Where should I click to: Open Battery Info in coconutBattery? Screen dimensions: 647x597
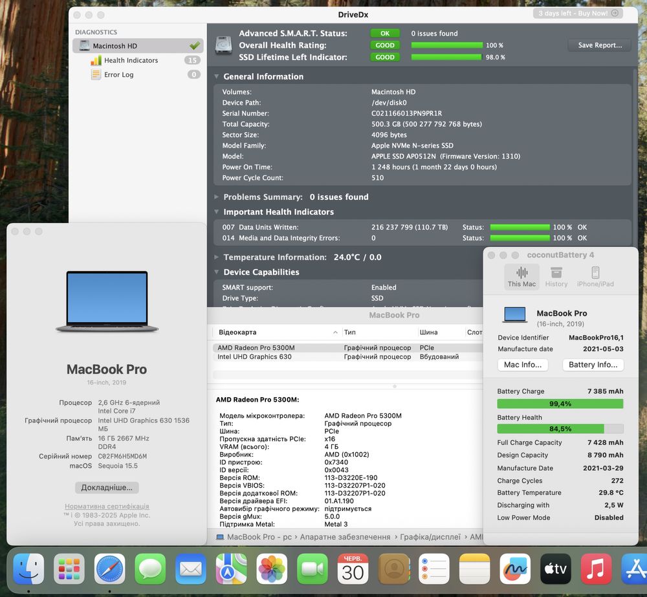pos(593,365)
